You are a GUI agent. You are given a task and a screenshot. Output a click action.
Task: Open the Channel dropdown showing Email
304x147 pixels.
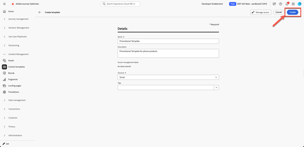(x=168, y=77)
